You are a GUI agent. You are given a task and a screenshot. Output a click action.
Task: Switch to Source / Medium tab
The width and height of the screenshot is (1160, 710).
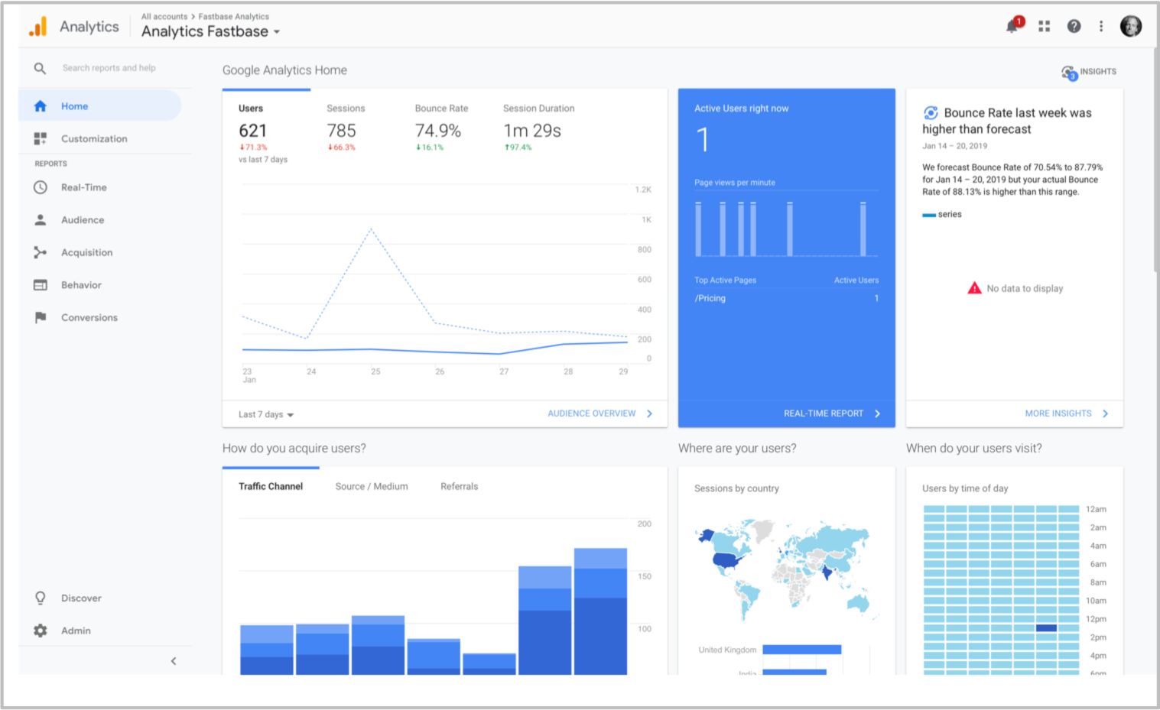372,486
